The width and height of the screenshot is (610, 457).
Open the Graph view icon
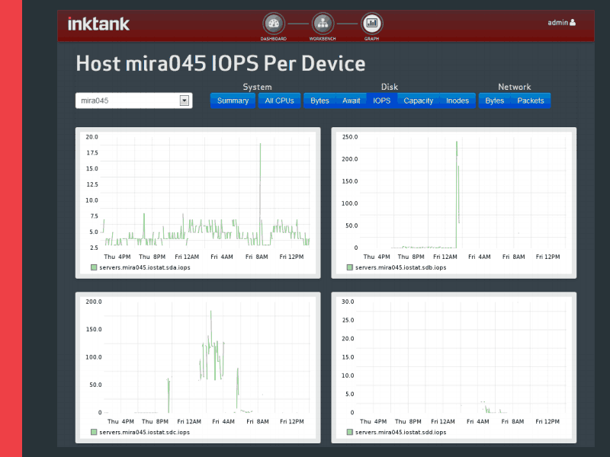pos(371,24)
